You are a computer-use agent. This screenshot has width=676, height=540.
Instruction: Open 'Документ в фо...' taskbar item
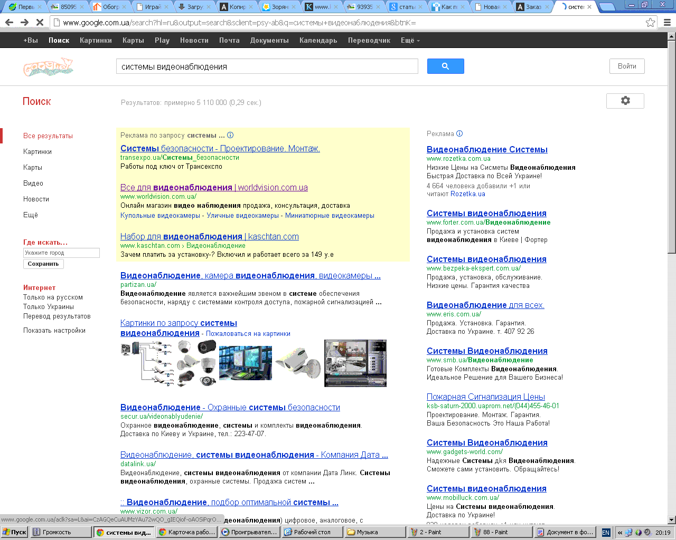[565, 532]
